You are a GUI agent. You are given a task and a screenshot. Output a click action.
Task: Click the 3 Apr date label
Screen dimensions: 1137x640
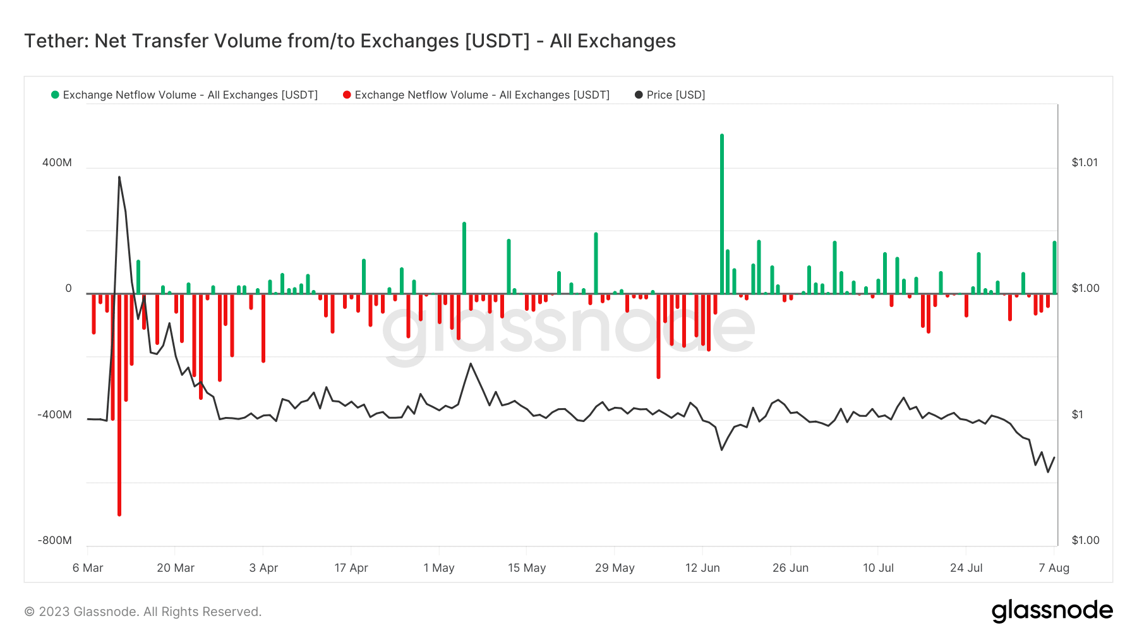point(263,568)
